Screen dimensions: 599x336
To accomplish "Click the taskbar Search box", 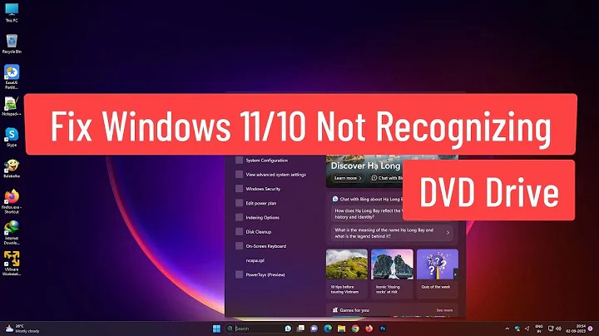I will point(259,329).
